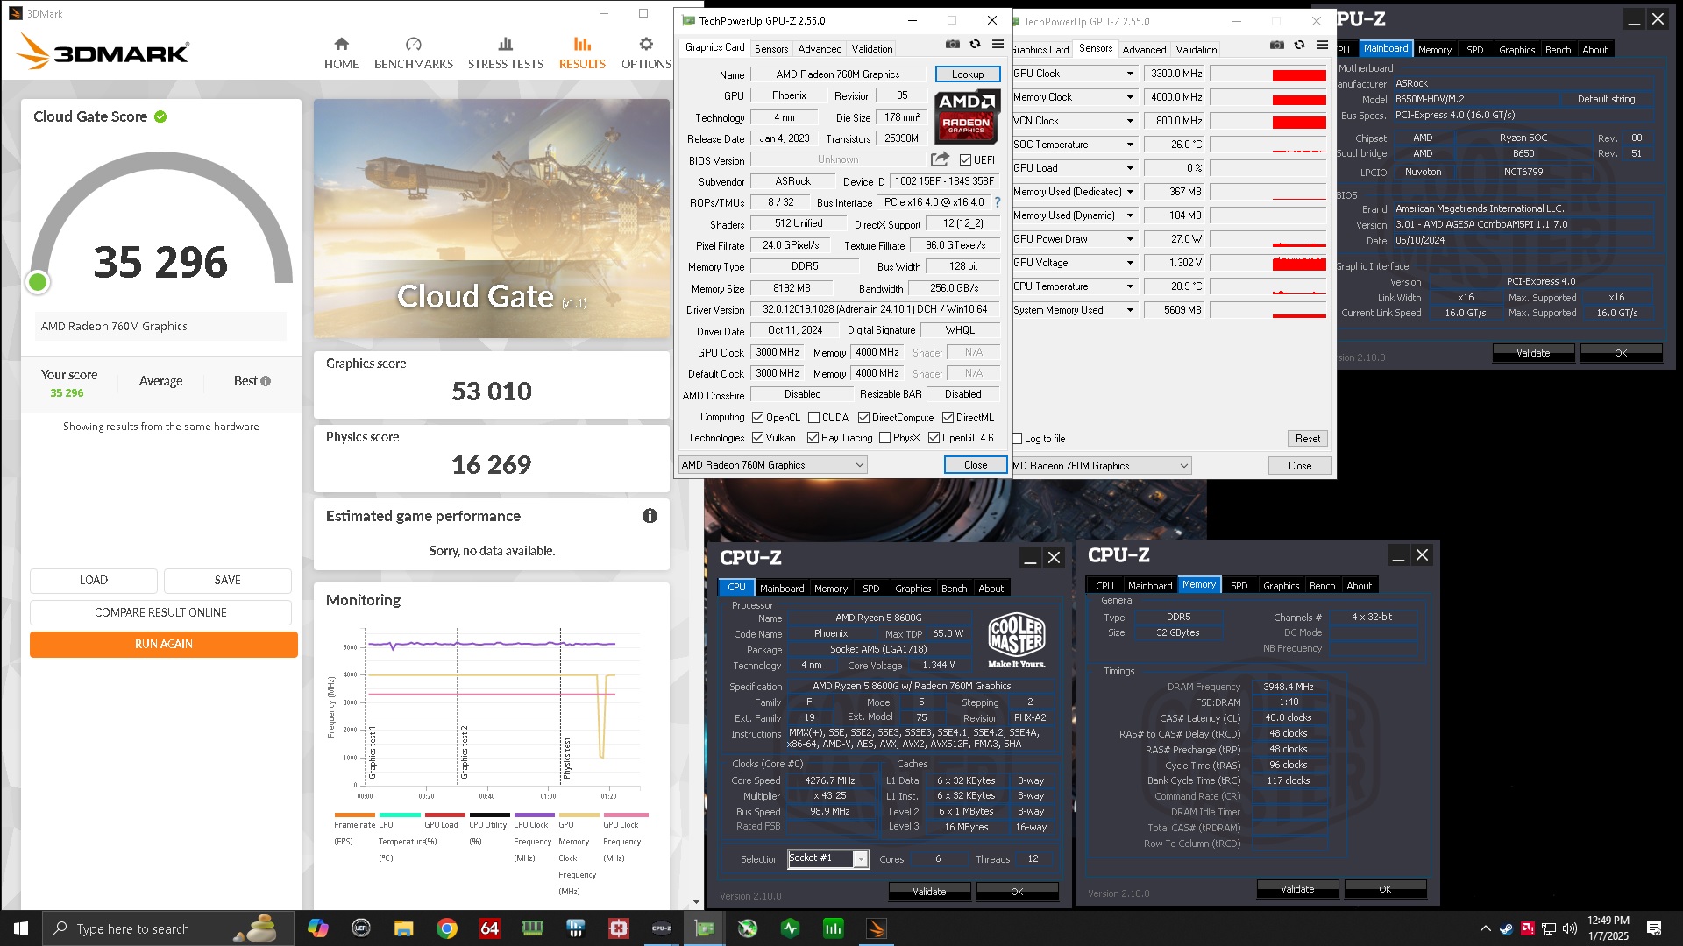This screenshot has height=946, width=1683.
Task: Open CPU-Z Socket #1 selection dropdown
Action: (827, 858)
